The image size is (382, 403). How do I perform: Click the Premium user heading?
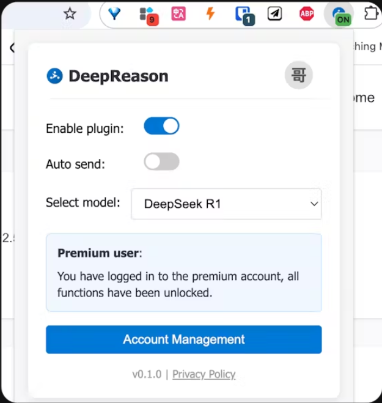pyautogui.click(x=100, y=253)
